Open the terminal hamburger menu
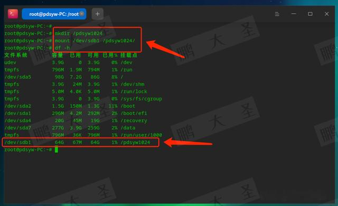The image size is (338, 206). point(277,14)
